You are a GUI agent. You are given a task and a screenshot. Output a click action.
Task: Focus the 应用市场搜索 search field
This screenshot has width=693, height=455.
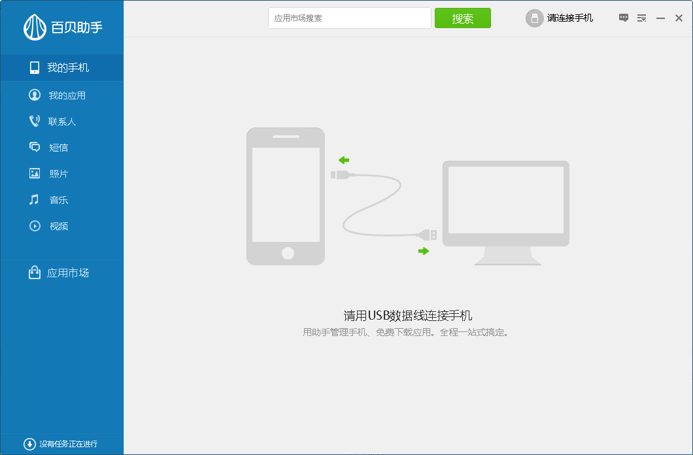tap(350, 18)
